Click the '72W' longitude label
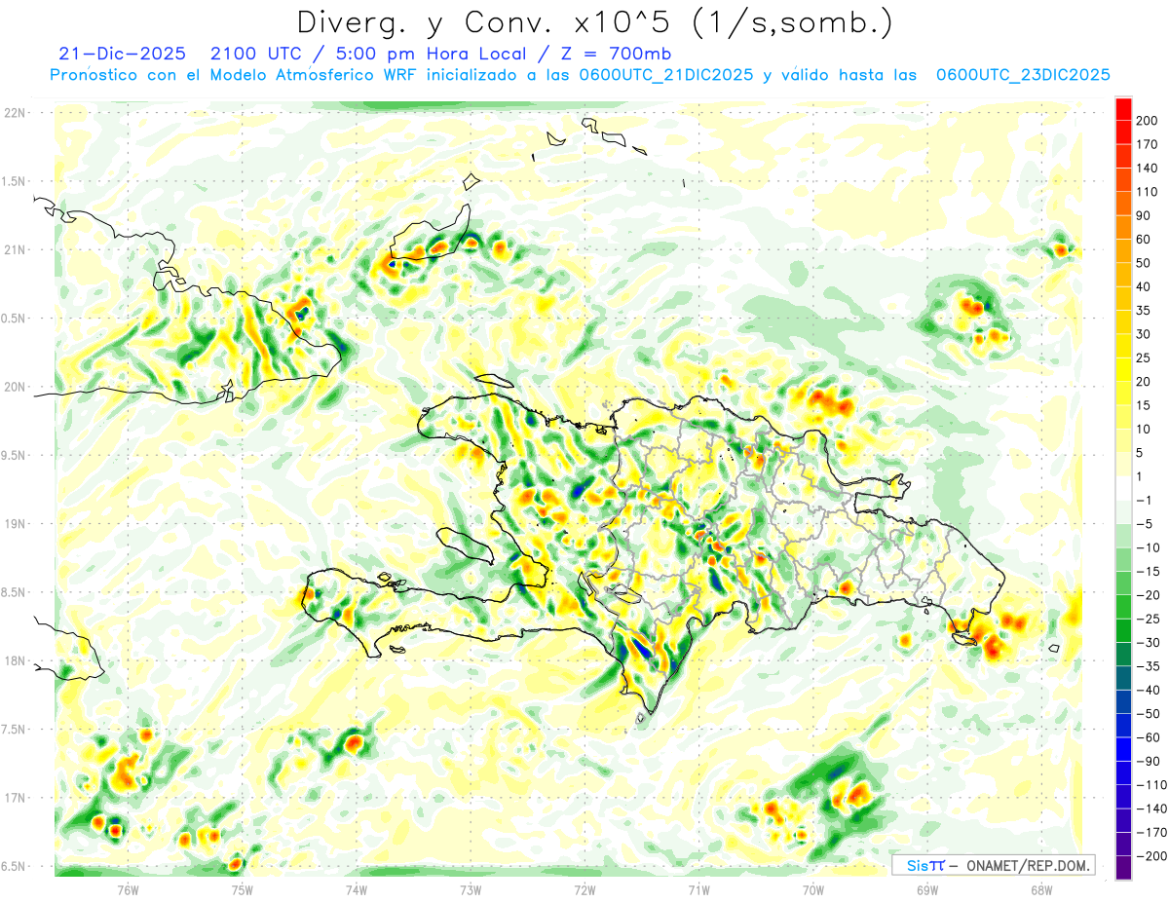1169x903 pixels. 584,888
